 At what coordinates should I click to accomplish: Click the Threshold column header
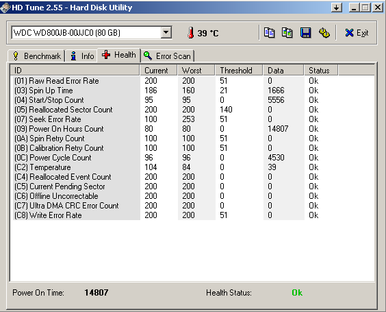click(x=239, y=71)
